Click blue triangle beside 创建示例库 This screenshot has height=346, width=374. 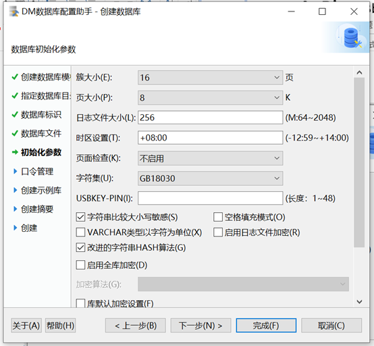click(x=16, y=190)
